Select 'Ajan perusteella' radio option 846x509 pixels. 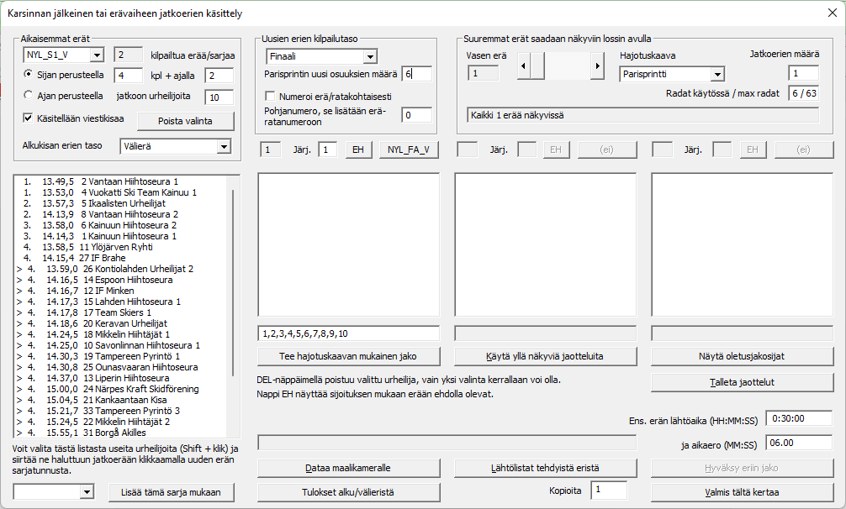tap(29, 96)
